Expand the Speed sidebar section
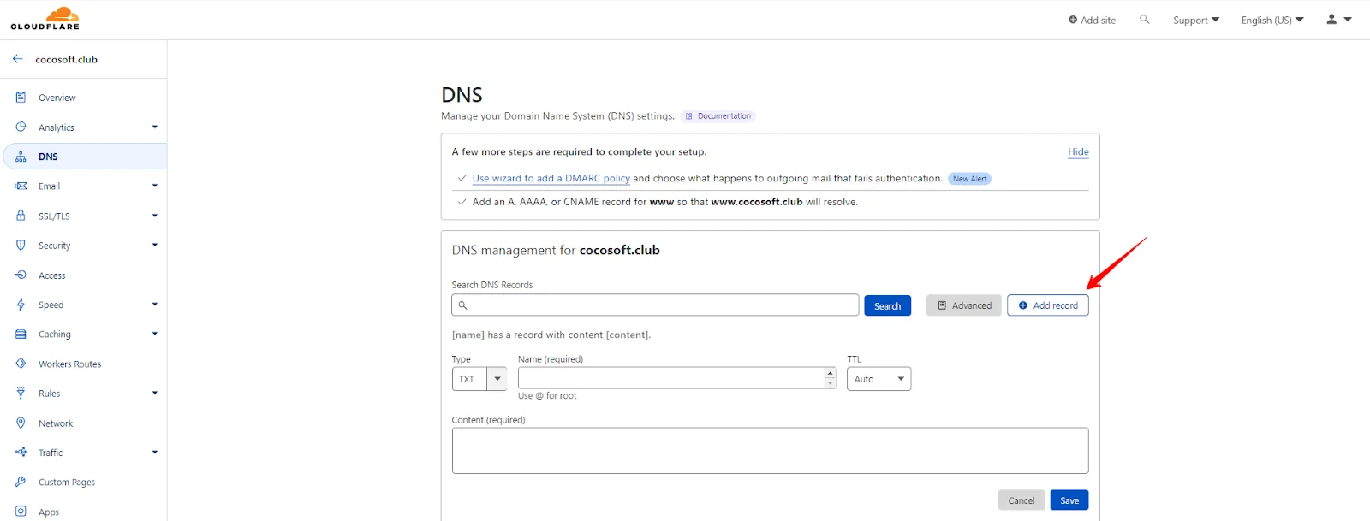The height and width of the screenshot is (521, 1370). (x=155, y=304)
